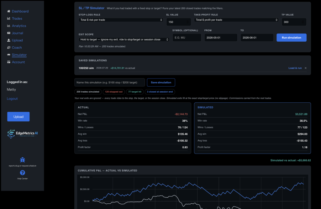Click the EdgeMetrics AI logo
This screenshot has height=209, width=321.
coord(23,134)
